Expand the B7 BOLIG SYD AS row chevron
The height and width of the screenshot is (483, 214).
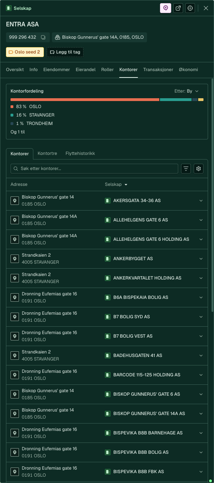(x=201, y=317)
